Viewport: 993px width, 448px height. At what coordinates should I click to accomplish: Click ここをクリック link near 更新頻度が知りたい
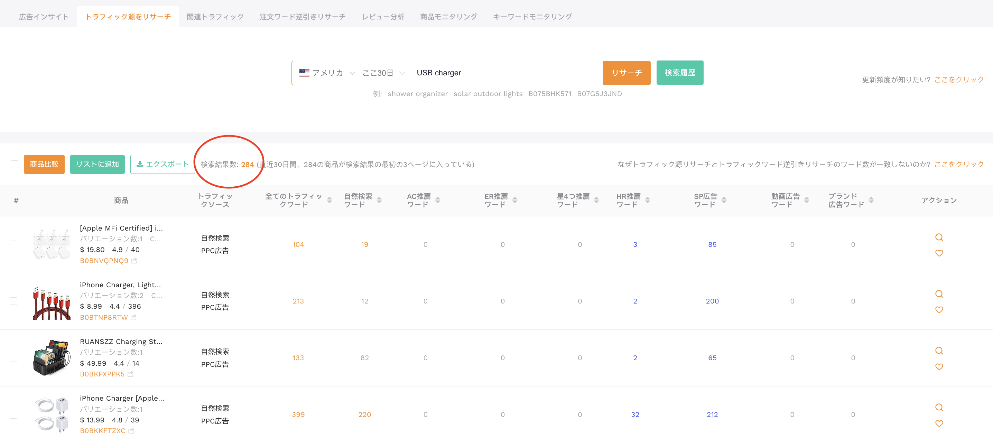pos(959,80)
